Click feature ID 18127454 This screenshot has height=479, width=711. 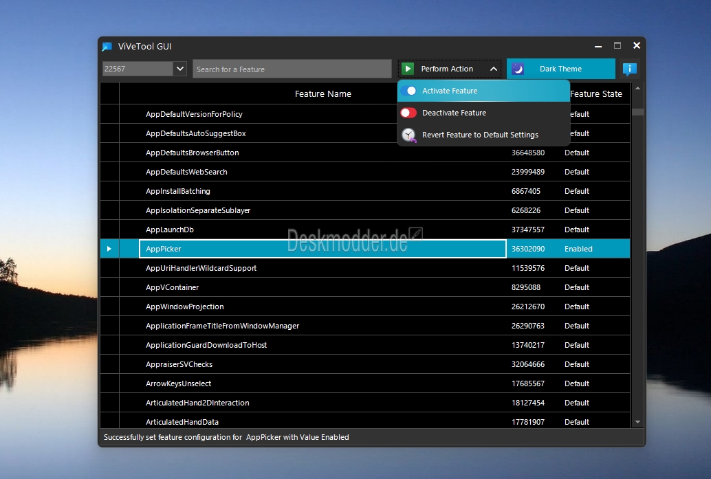[528, 403]
